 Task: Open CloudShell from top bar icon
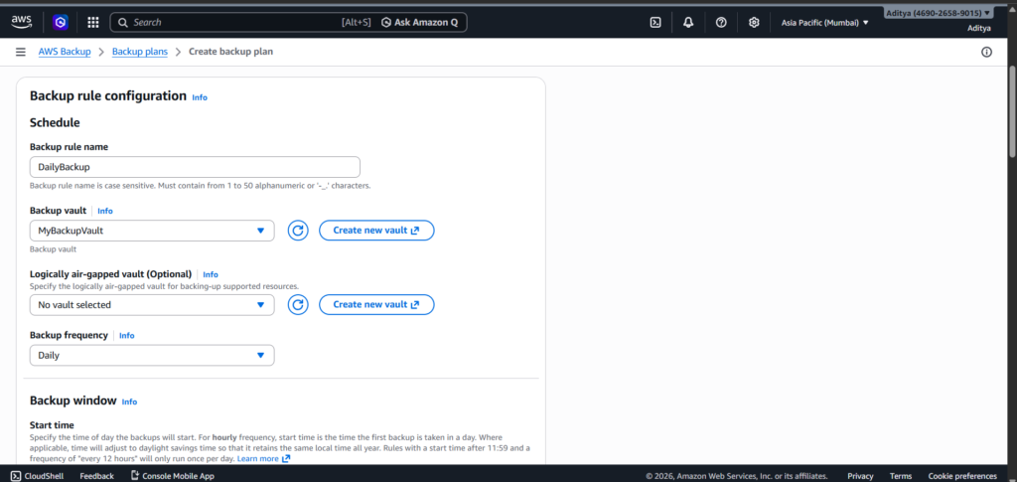click(655, 22)
